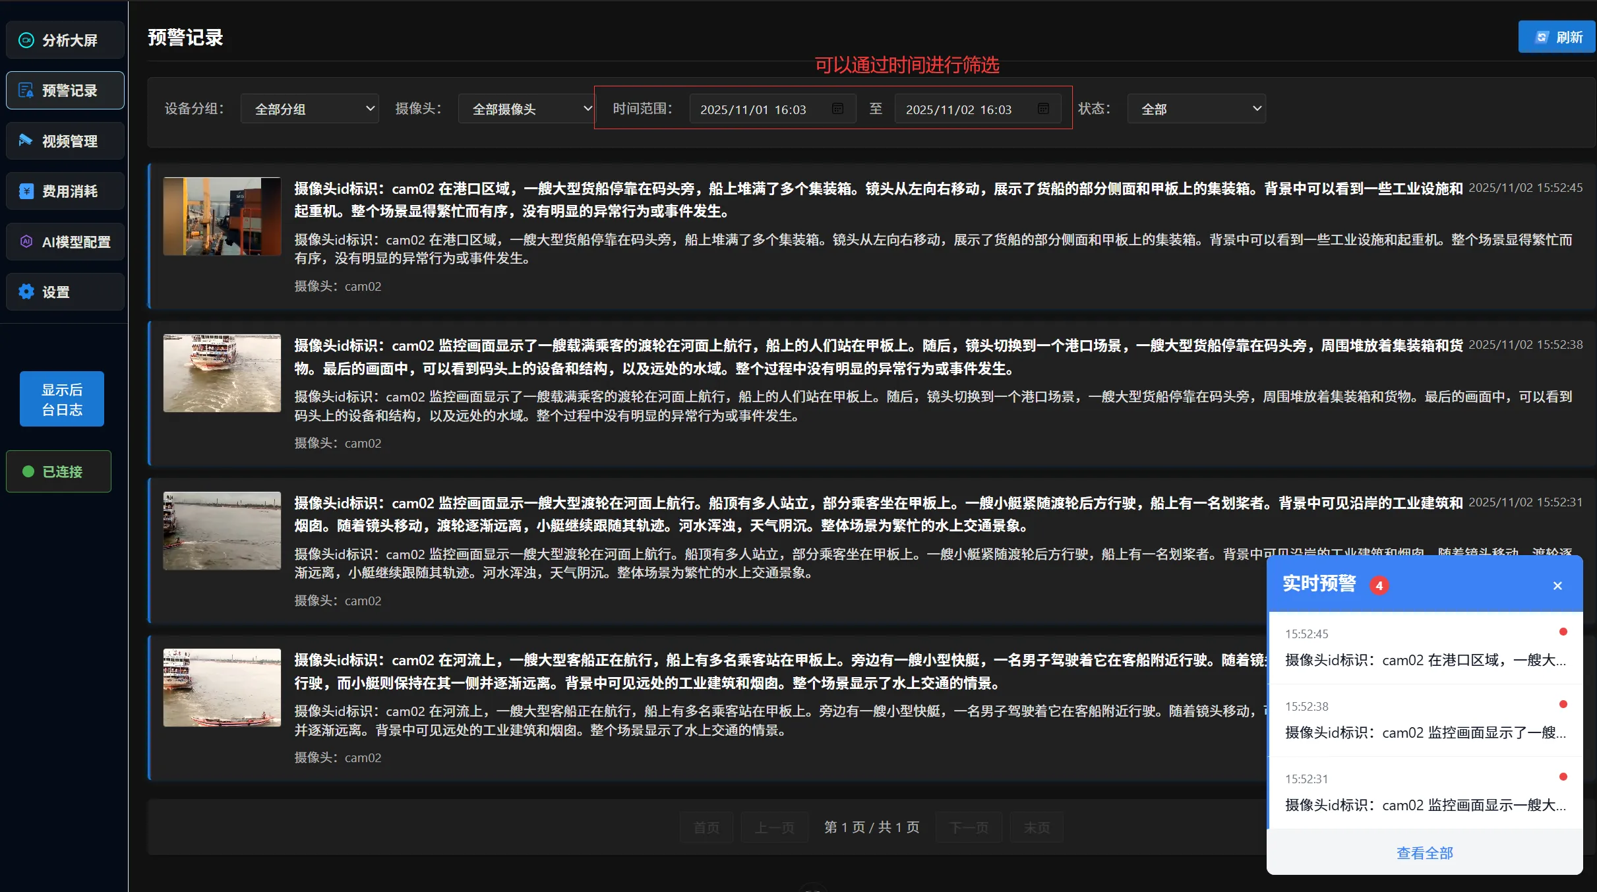Expand the 设备分组 全部分组 dropdown
Screen dimensions: 1597x892
310,109
